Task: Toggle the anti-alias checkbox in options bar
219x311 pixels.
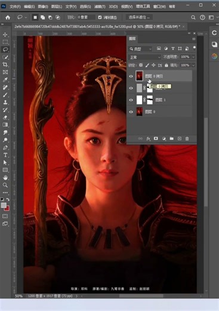Action: [100, 17]
